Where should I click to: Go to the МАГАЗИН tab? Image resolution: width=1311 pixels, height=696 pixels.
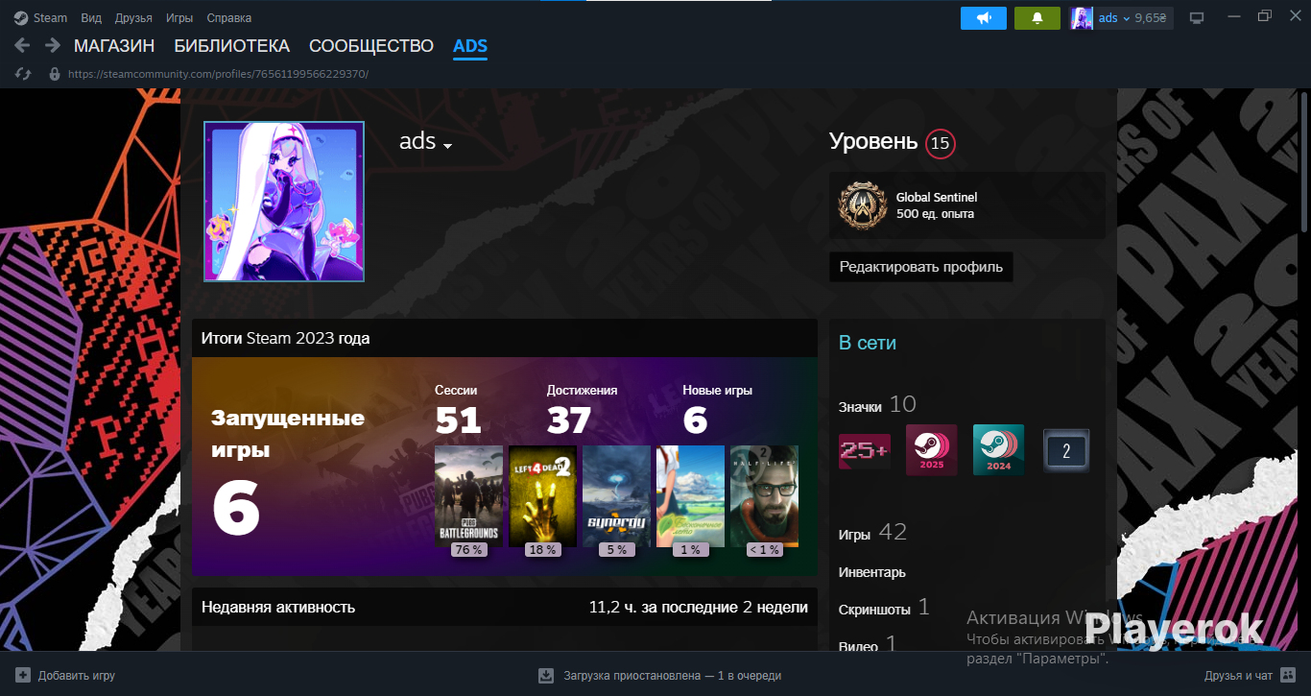tap(114, 46)
